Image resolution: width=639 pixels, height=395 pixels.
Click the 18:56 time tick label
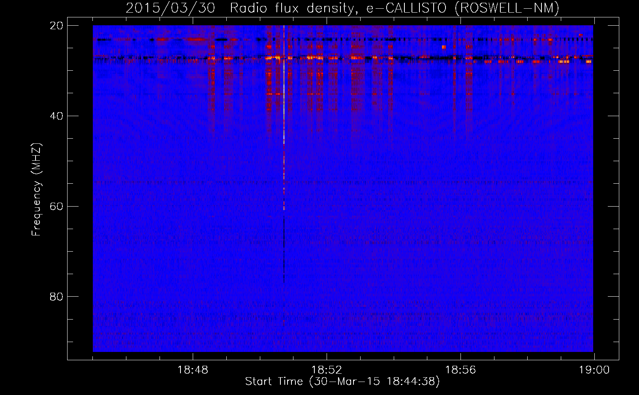[x=460, y=370]
